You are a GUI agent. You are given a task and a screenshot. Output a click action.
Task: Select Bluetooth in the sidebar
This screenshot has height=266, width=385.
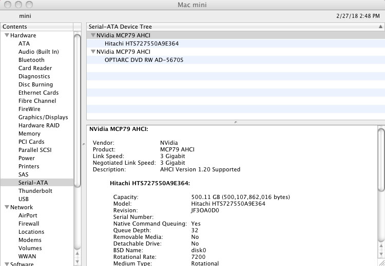point(31,60)
